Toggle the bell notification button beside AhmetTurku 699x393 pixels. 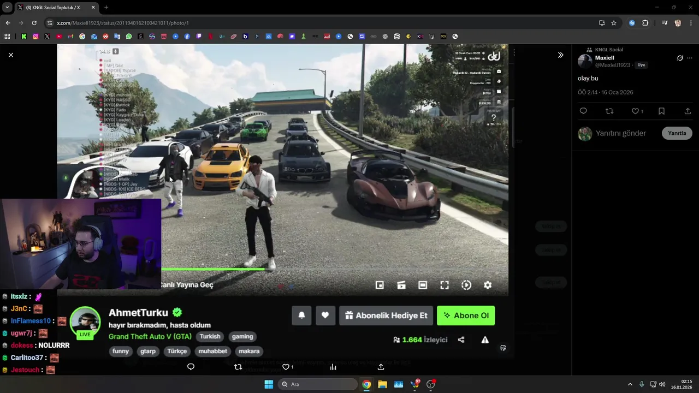pos(301,315)
